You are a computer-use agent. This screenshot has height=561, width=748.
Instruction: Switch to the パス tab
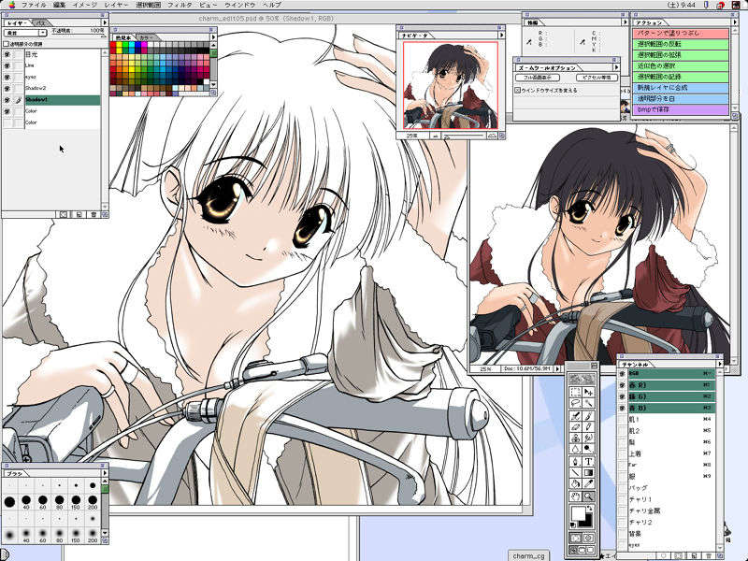41,22
